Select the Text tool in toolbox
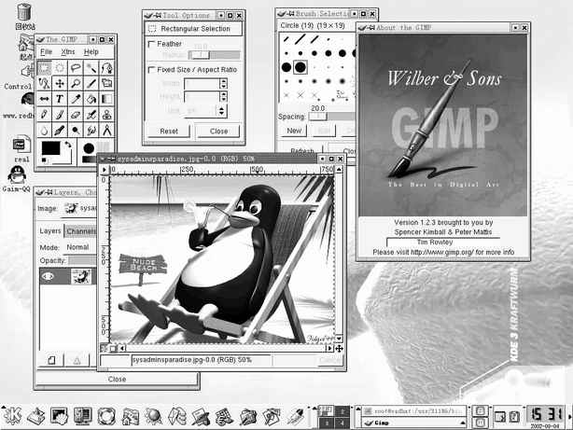 [59, 99]
